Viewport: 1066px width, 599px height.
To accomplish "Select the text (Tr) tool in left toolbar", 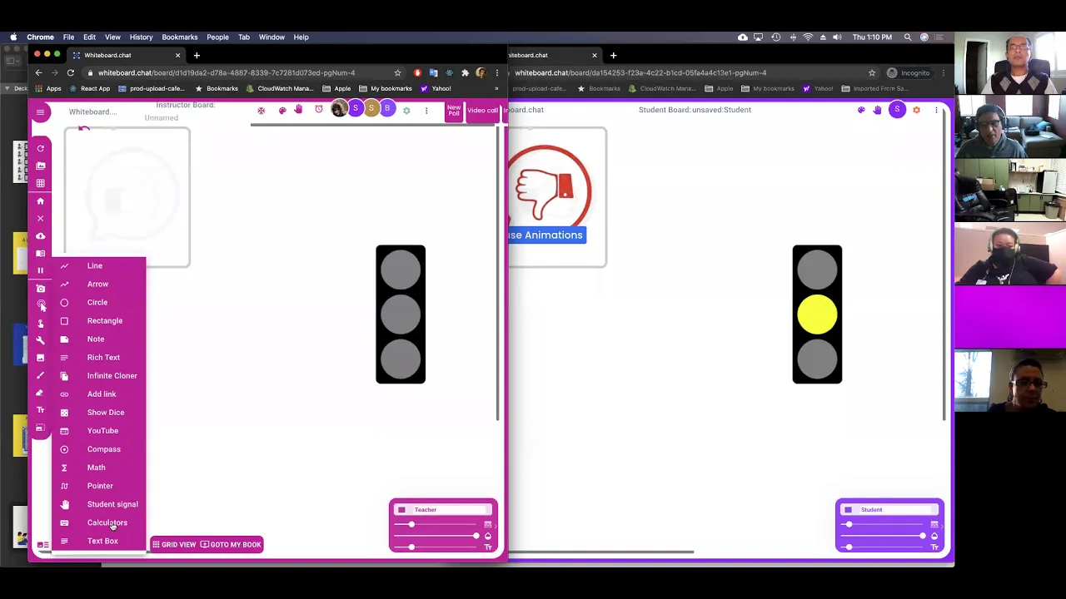I will pos(40,410).
